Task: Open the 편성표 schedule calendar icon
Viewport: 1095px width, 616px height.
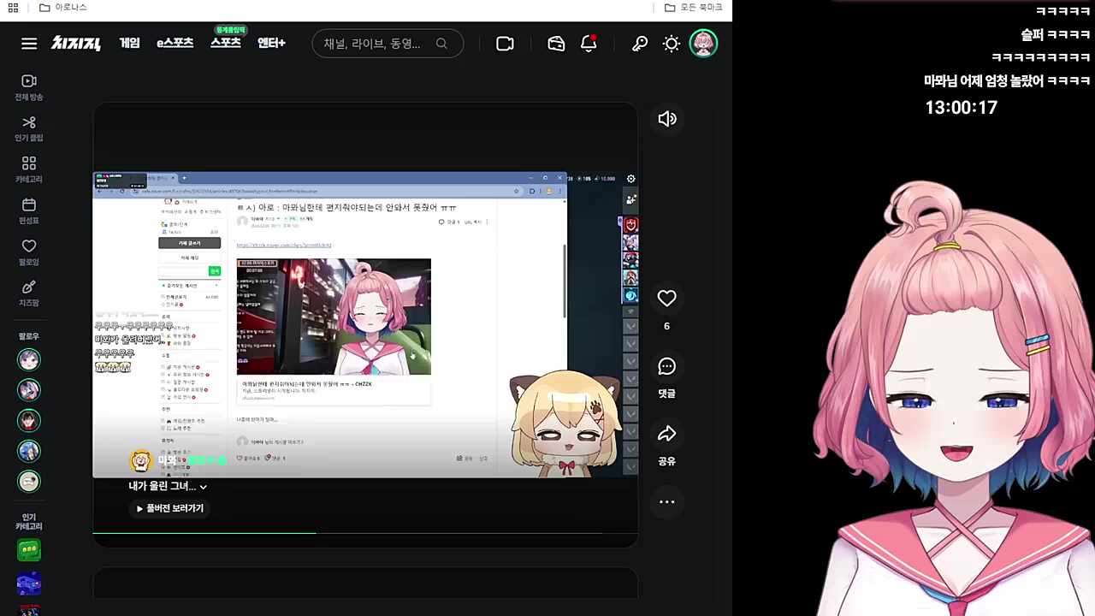Action: point(28,210)
